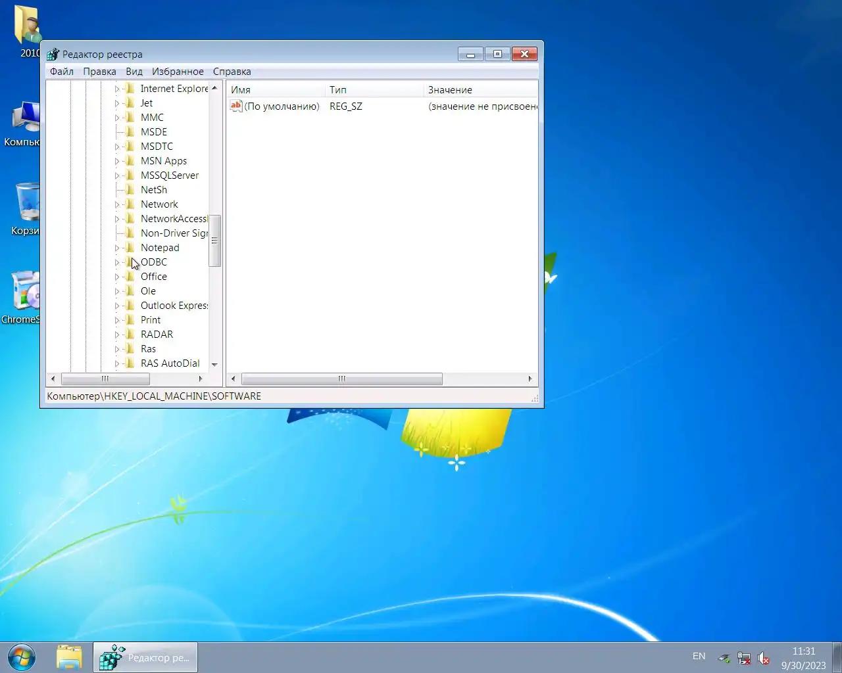Click the folder icon beside Network

pyautogui.click(x=130, y=204)
